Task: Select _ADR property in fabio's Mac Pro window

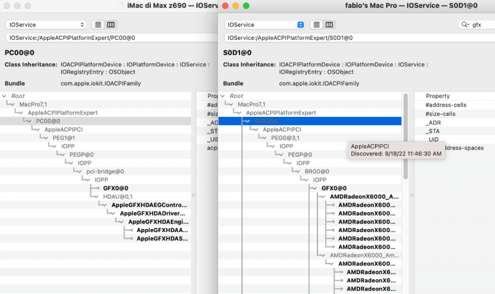Action: coord(433,123)
